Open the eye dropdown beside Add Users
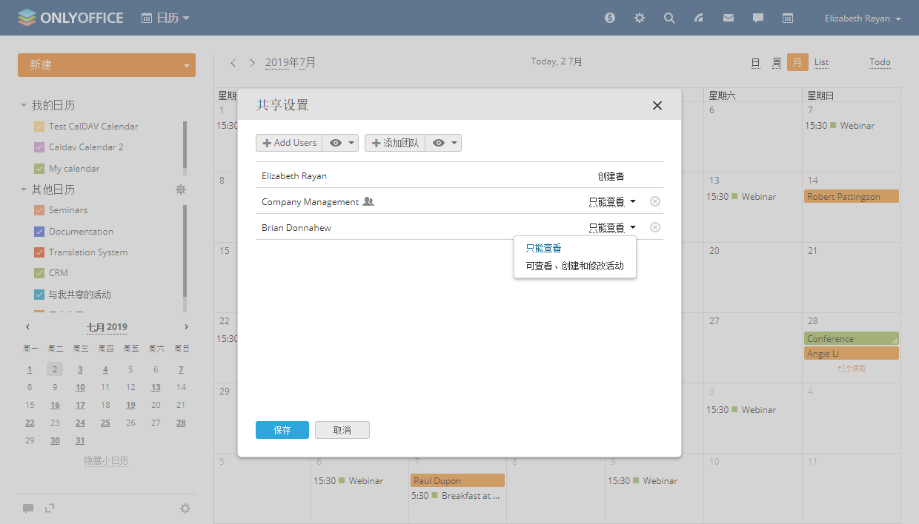 341,143
